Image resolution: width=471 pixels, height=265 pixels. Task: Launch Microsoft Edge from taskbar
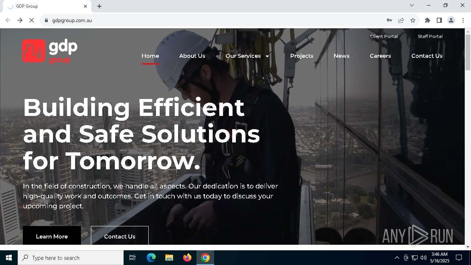click(x=151, y=258)
